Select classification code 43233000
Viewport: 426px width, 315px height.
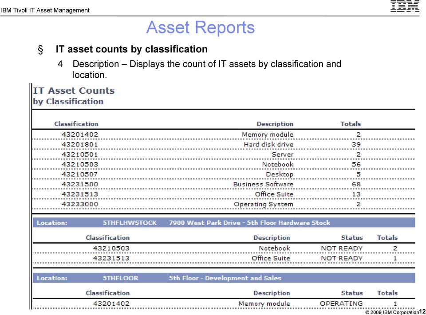click(80, 204)
